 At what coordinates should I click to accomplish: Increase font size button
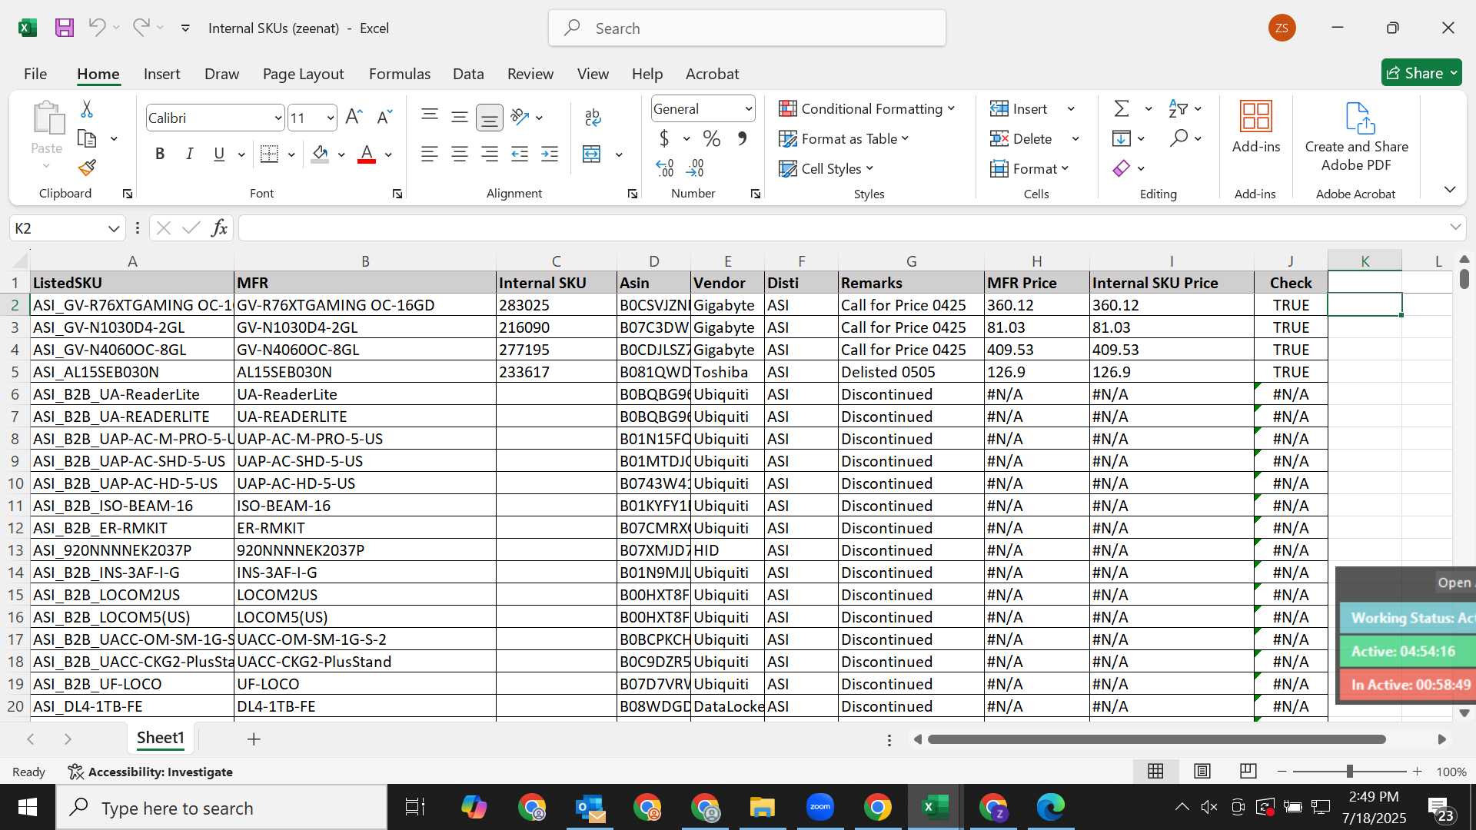click(354, 118)
